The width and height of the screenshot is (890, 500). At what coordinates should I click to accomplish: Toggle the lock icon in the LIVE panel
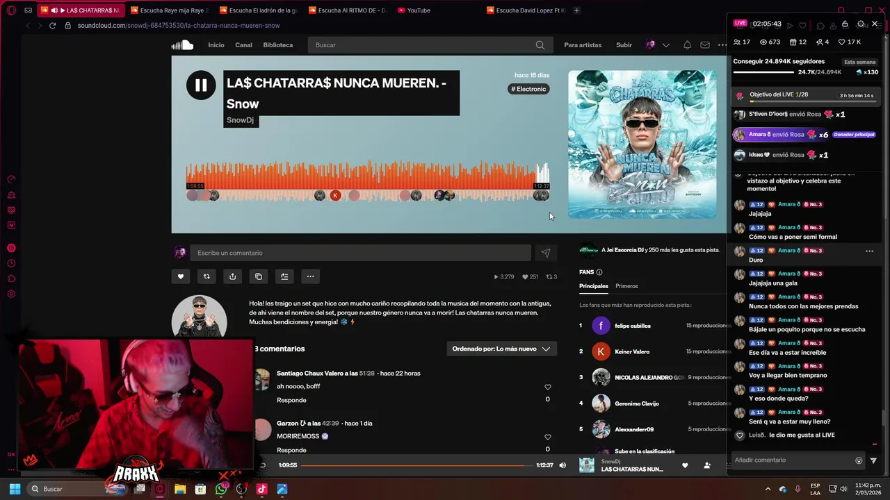pos(845,24)
